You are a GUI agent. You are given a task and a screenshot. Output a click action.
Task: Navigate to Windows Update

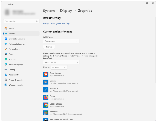[x=16, y=85]
